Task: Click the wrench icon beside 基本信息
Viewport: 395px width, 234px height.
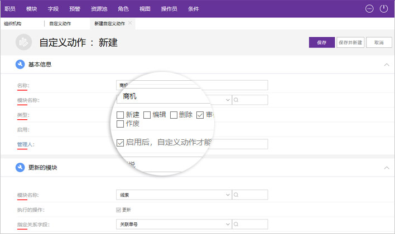Action: [x=20, y=65]
